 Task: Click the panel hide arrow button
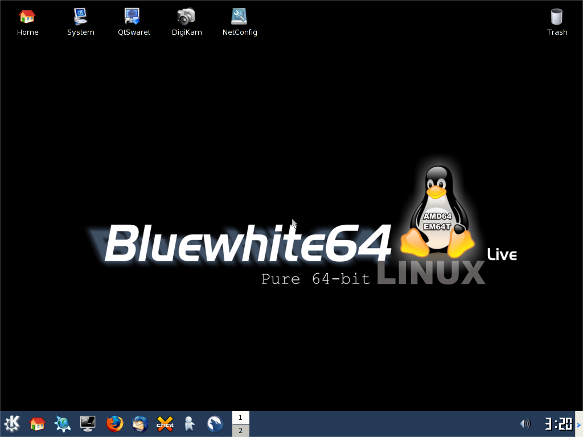click(579, 424)
